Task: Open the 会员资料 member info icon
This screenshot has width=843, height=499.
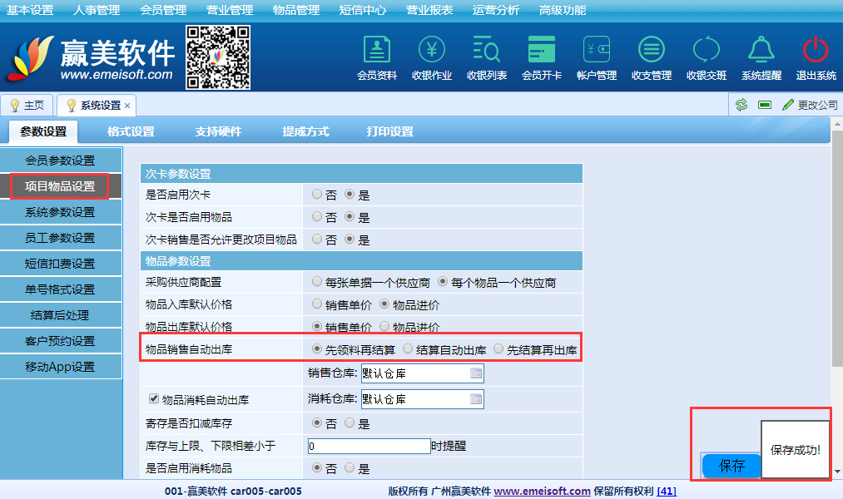Action: tap(376, 52)
